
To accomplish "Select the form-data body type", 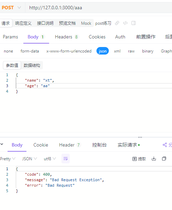I will pyautogui.click(x=30, y=51).
